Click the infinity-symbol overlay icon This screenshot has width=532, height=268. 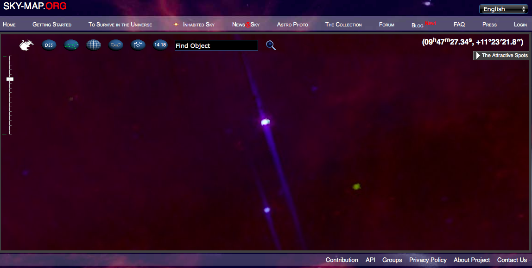click(115, 45)
